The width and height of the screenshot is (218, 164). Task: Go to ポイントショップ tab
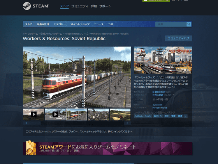click(x=80, y=24)
